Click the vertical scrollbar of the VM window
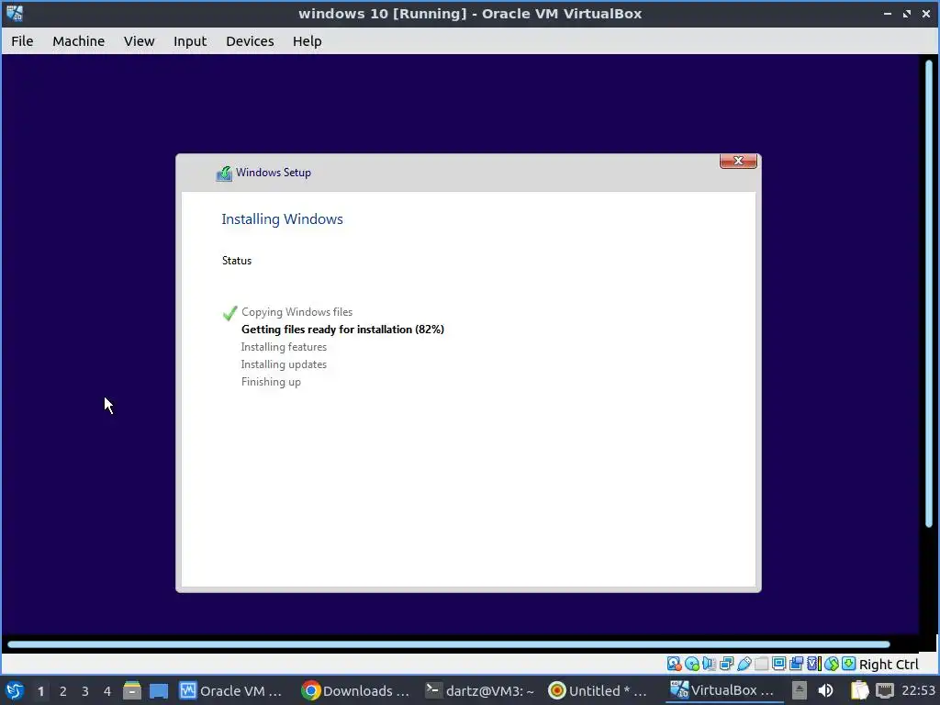This screenshot has height=705, width=940. pyautogui.click(x=929, y=294)
